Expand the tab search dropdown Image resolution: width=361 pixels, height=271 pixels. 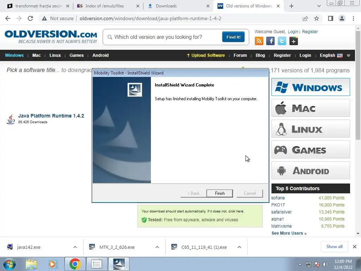(x=319, y=6)
